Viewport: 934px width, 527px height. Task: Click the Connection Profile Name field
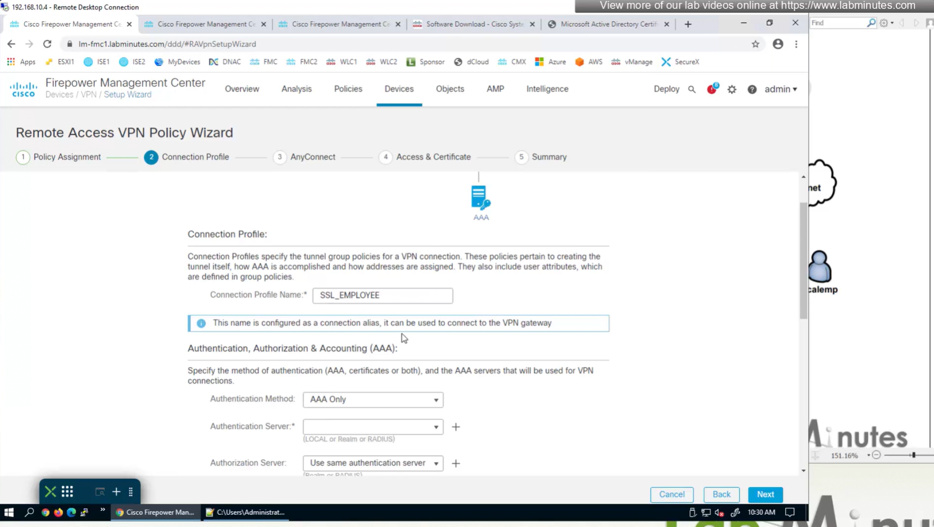(x=383, y=295)
